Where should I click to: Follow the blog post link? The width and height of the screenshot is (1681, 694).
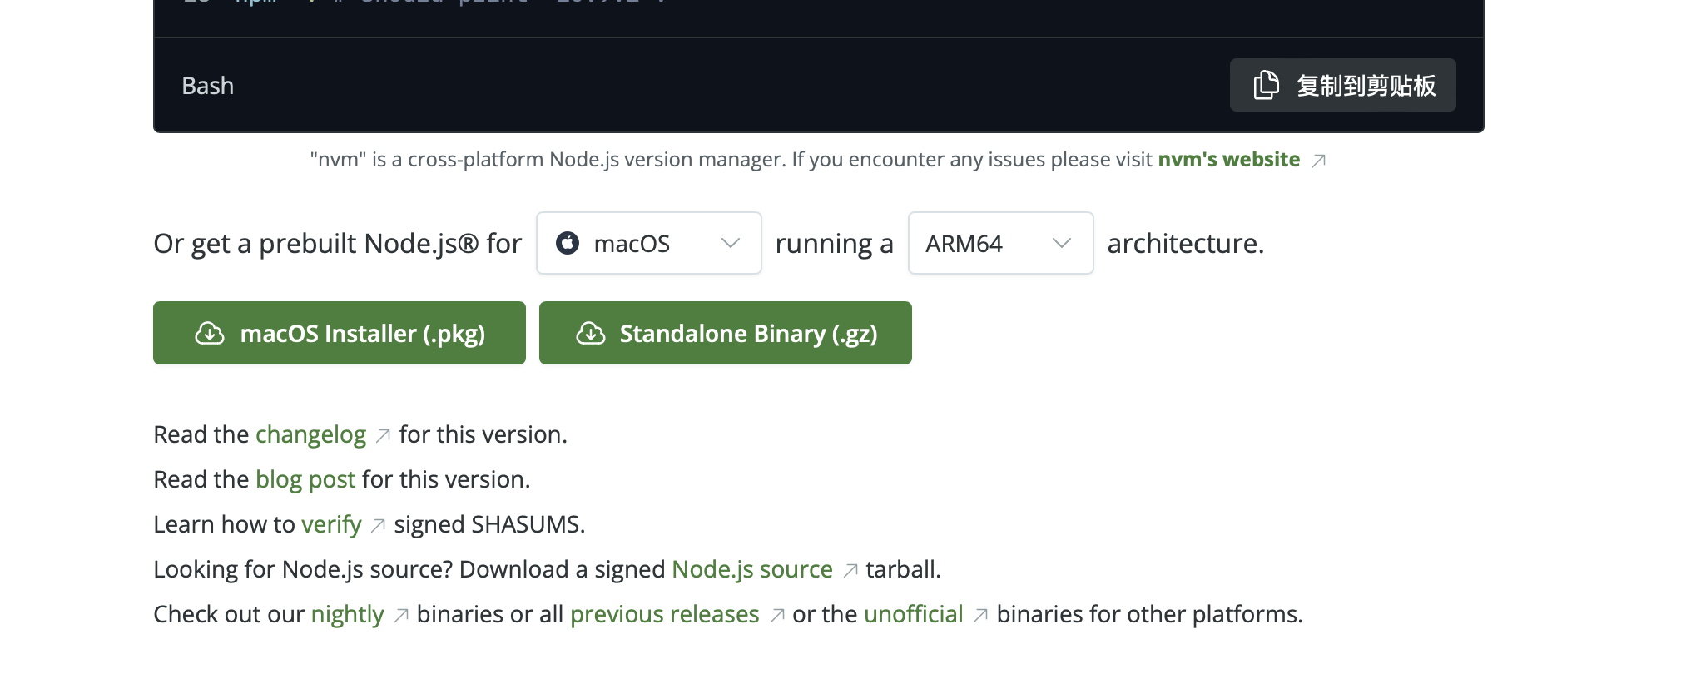click(x=305, y=479)
